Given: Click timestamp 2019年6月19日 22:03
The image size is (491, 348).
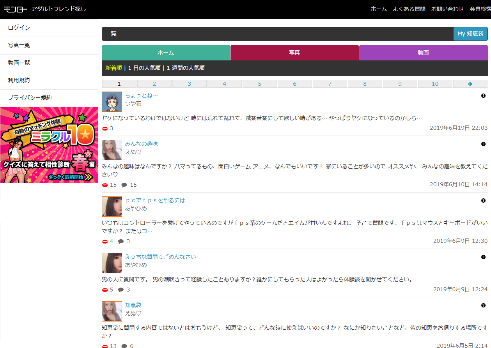Looking at the screenshot, I should coord(459,128).
